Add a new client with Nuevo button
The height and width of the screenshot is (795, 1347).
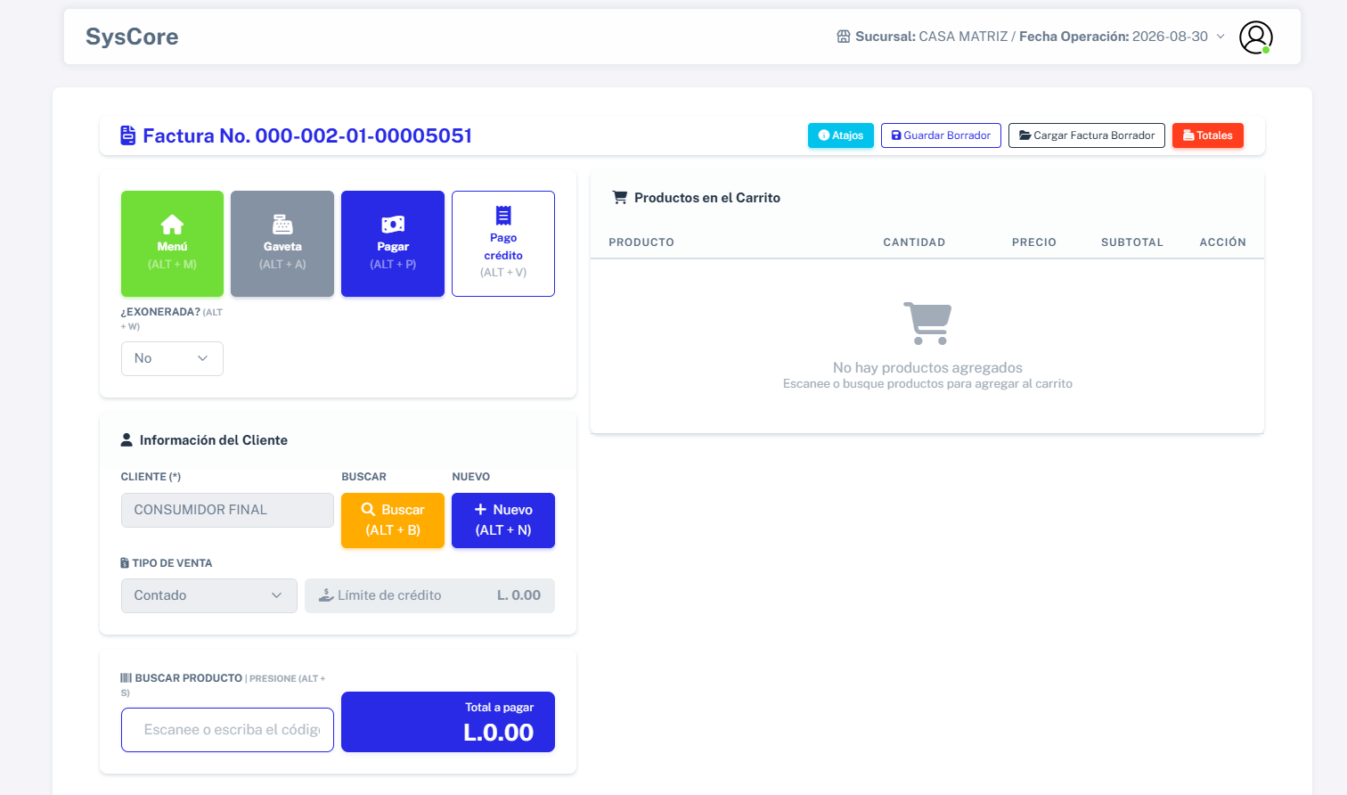click(503, 520)
